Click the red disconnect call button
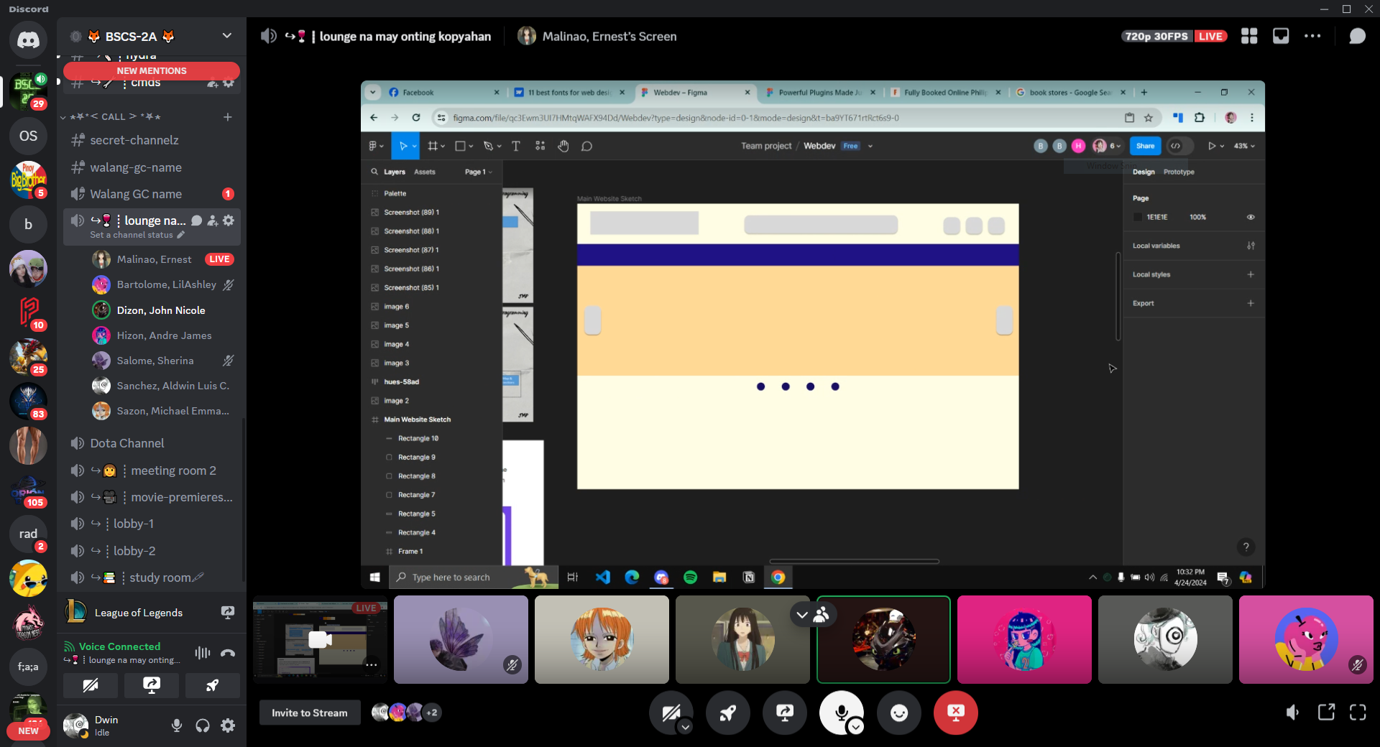The image size is (1380, 747). [x=955, y=713]
